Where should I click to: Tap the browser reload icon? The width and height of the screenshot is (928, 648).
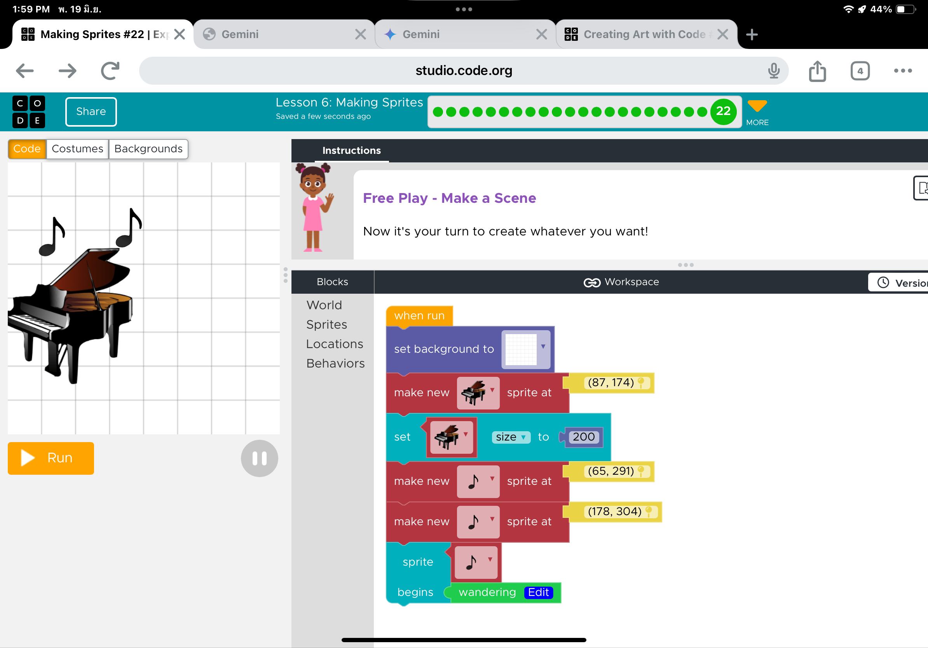pyautogui.click(x=110, y=71)
